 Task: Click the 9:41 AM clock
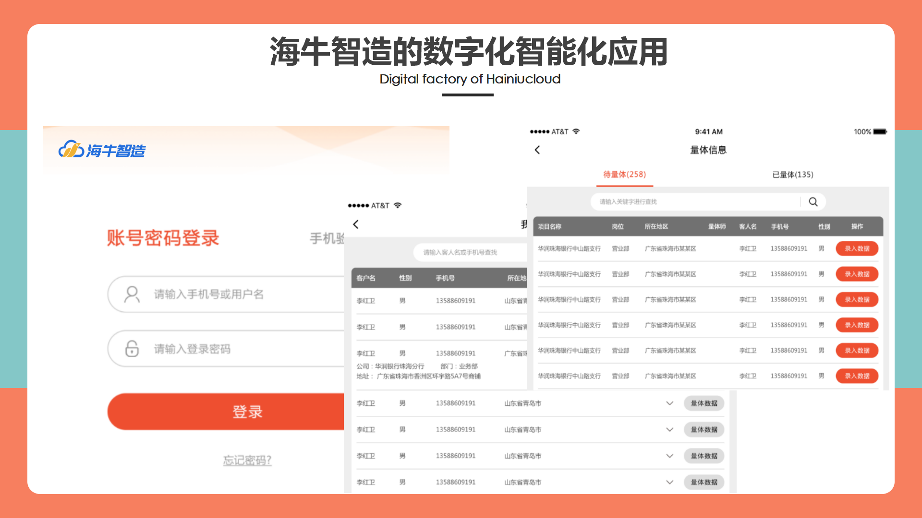[709, 131]
